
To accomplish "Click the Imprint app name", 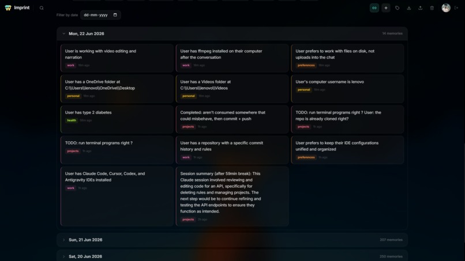I will tap(22, 7).
